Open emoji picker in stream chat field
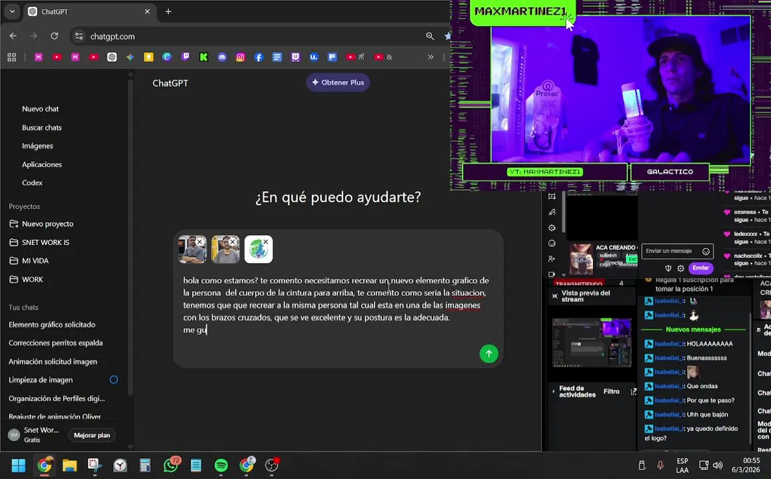 click(x=706, y=251)
